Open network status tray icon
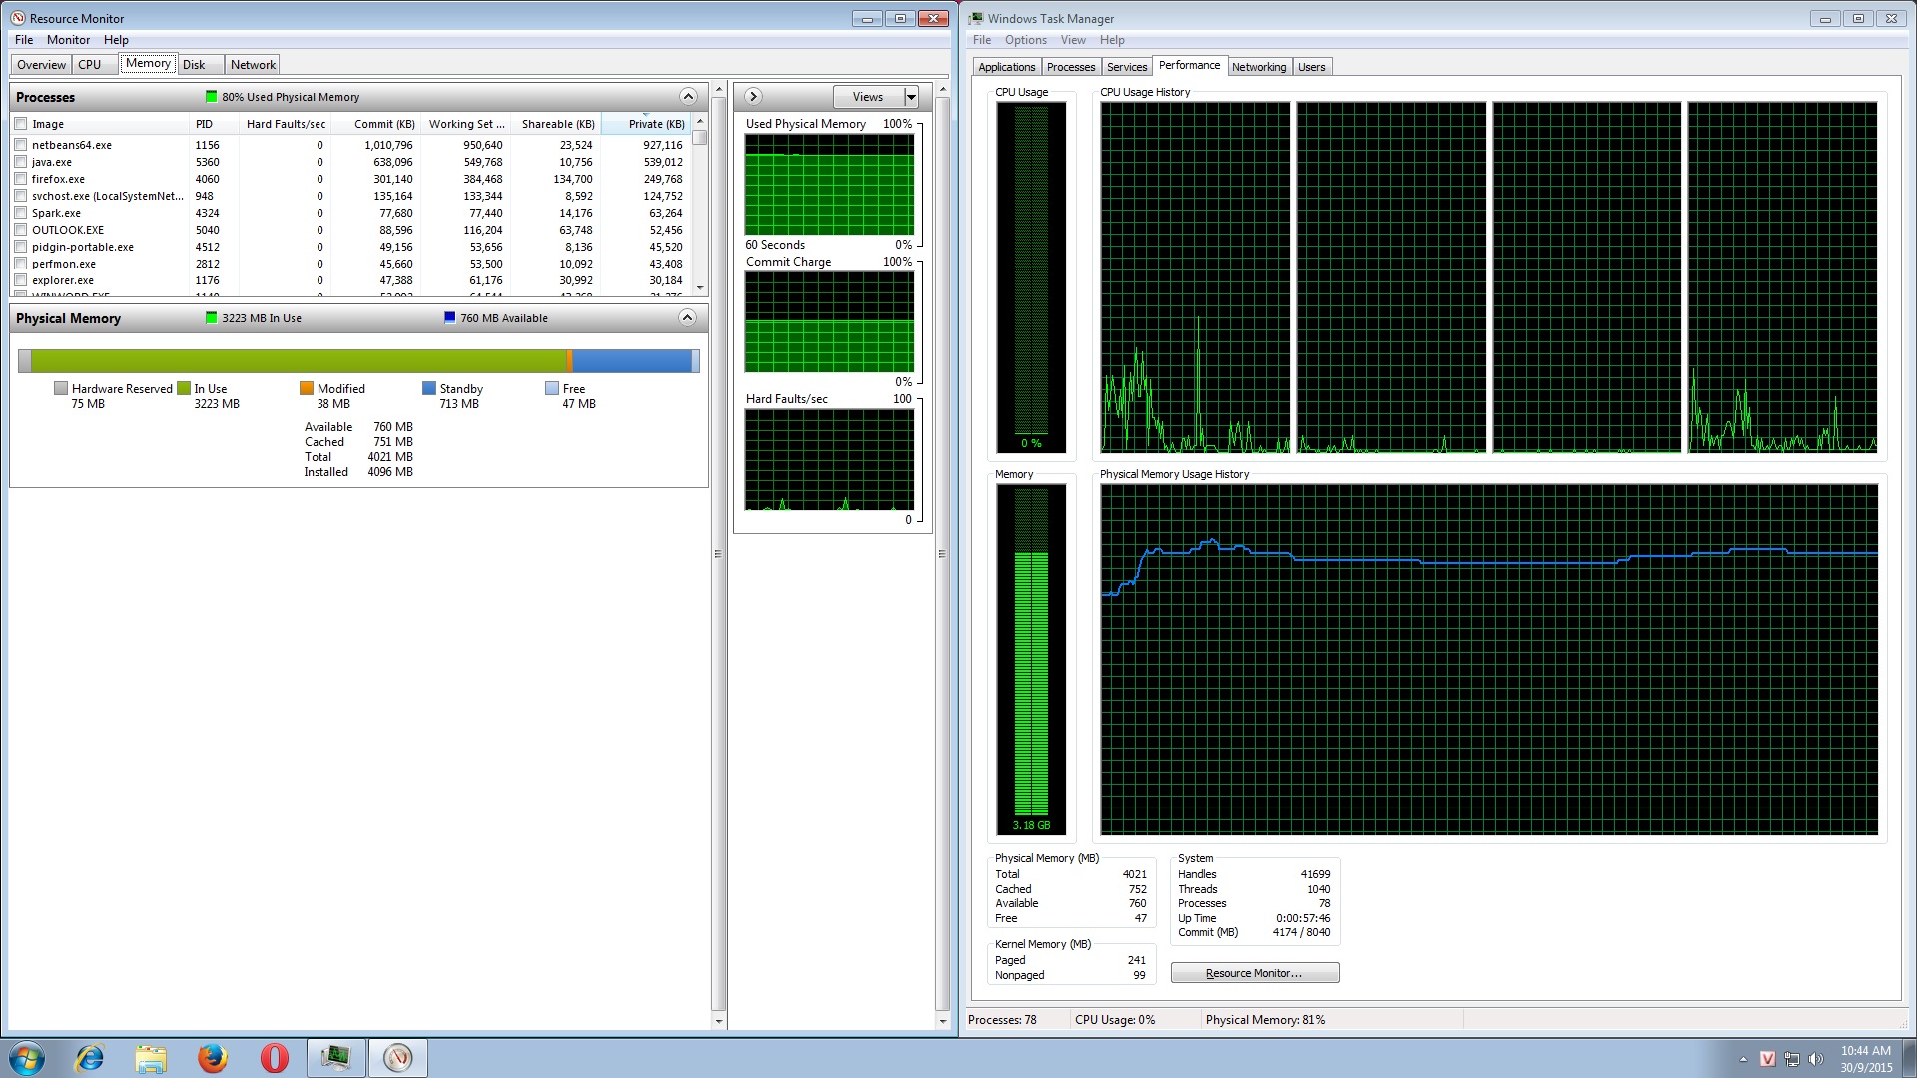This screenshot has width=1917, height=1078. tap(1792, 1059)
